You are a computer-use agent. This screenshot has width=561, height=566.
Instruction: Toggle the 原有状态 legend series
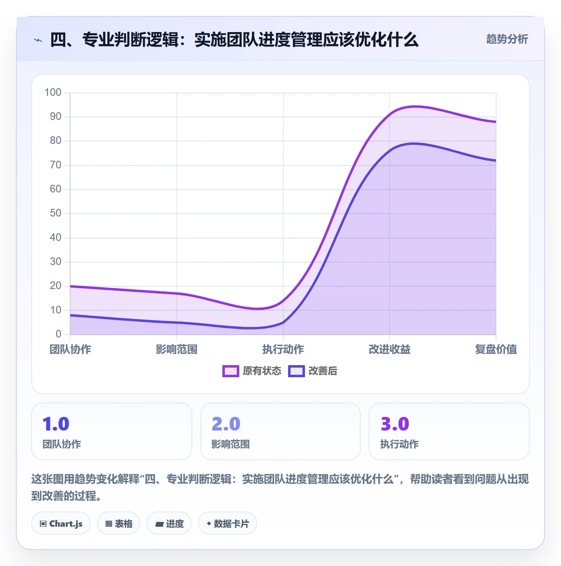click(252, 371)
